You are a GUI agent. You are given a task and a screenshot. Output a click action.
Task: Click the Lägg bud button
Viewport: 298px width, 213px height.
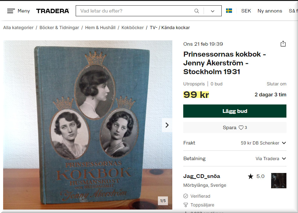(235, 111)
